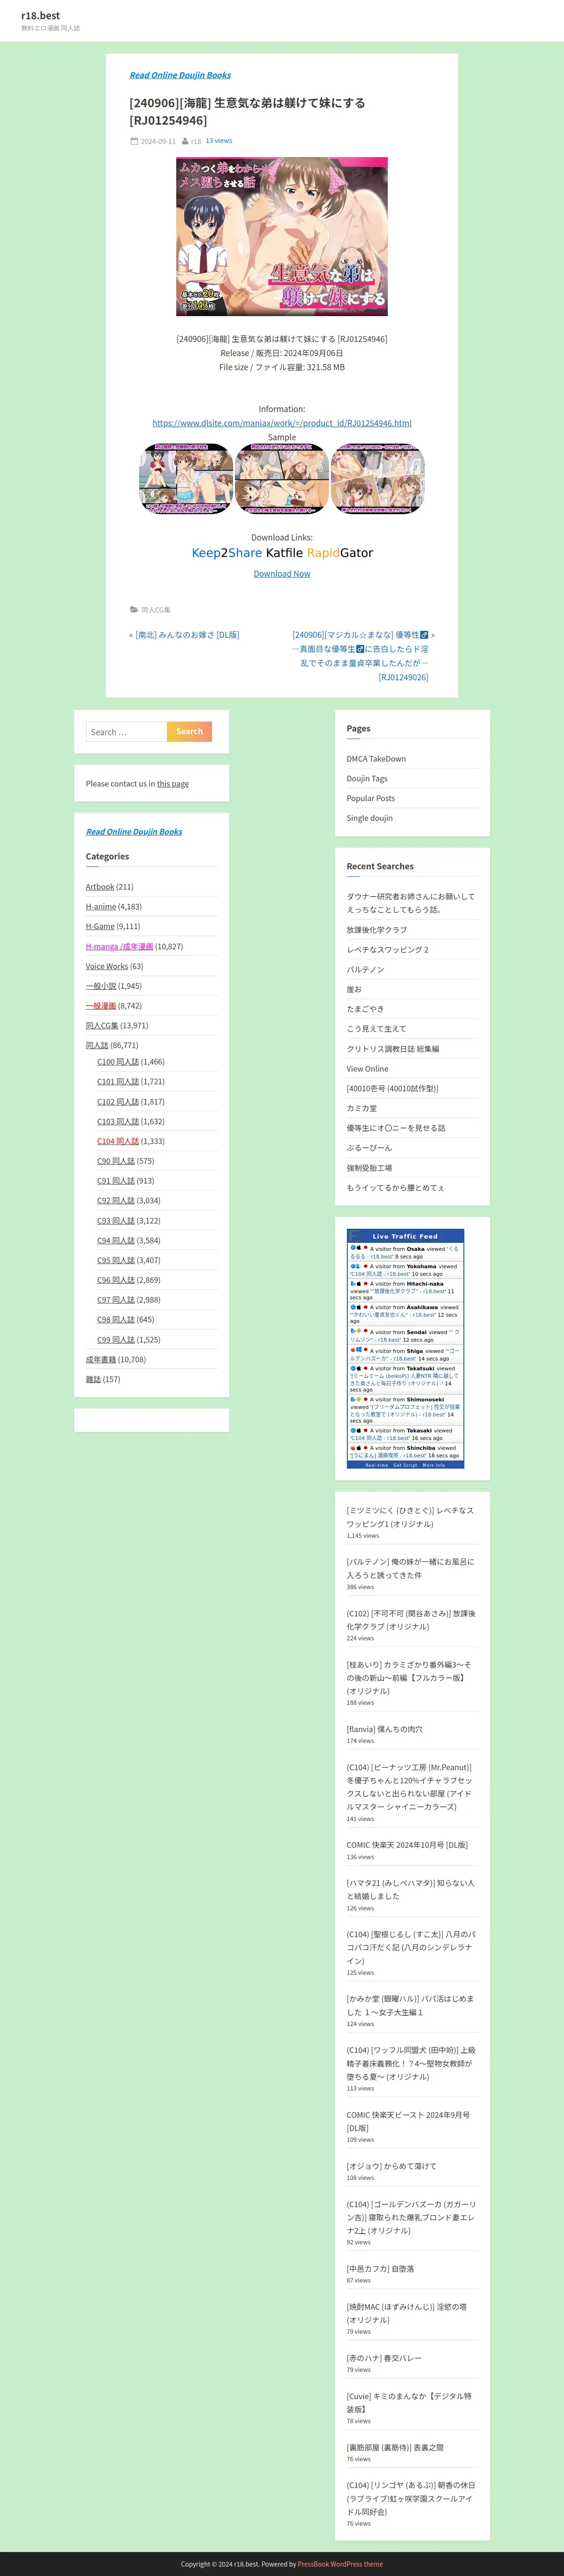Click the first sample thumbnail
The width and height of the screenshot is (564, 2576).
[186, 480]
